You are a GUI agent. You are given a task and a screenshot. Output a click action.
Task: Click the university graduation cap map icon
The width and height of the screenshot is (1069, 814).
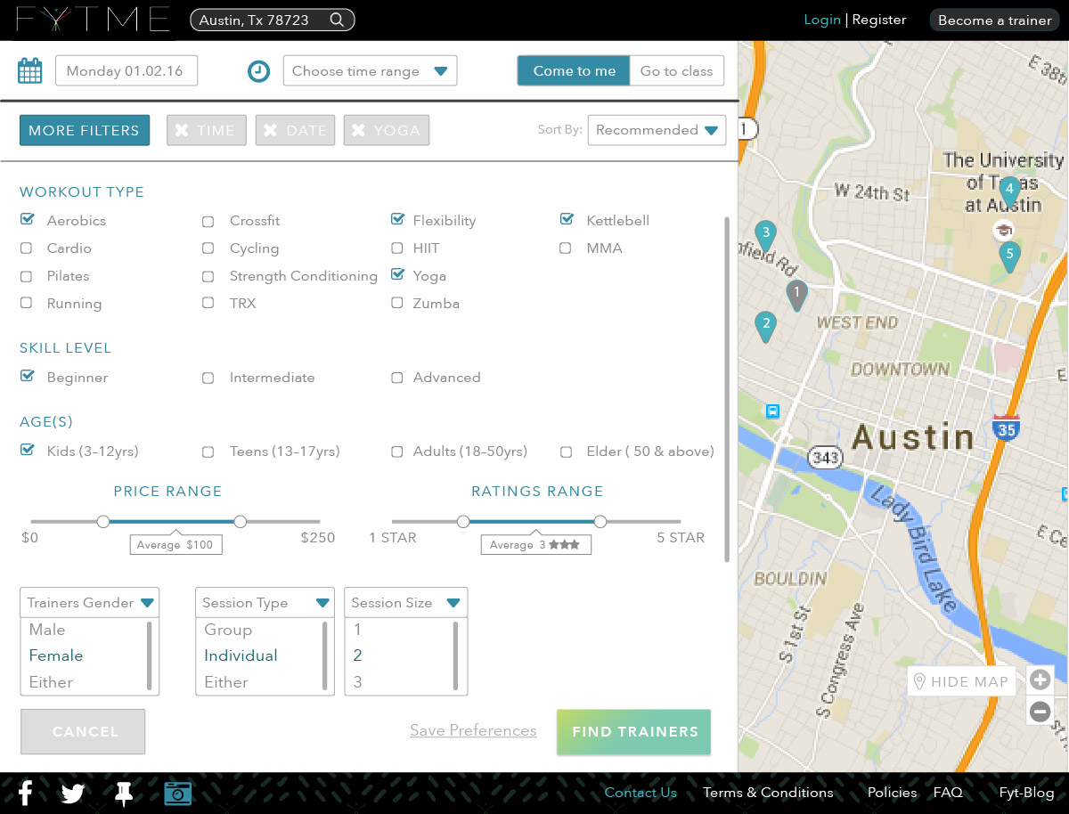pos(1005,231)
